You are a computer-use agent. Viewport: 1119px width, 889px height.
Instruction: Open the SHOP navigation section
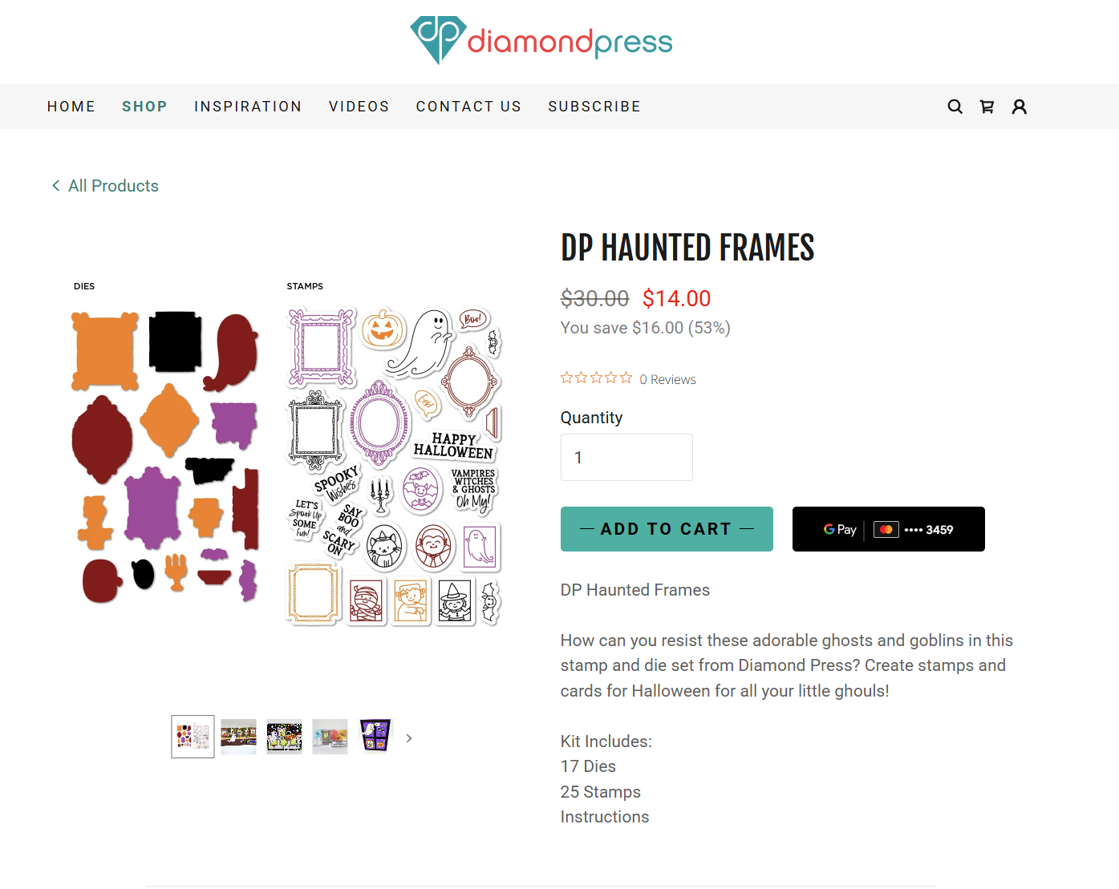pyautogui.click(x=145, y=106)
